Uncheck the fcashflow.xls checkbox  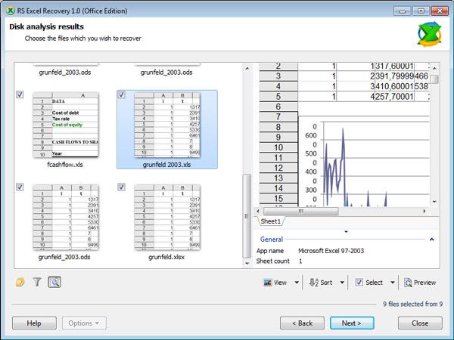click(x=20, y=94)
